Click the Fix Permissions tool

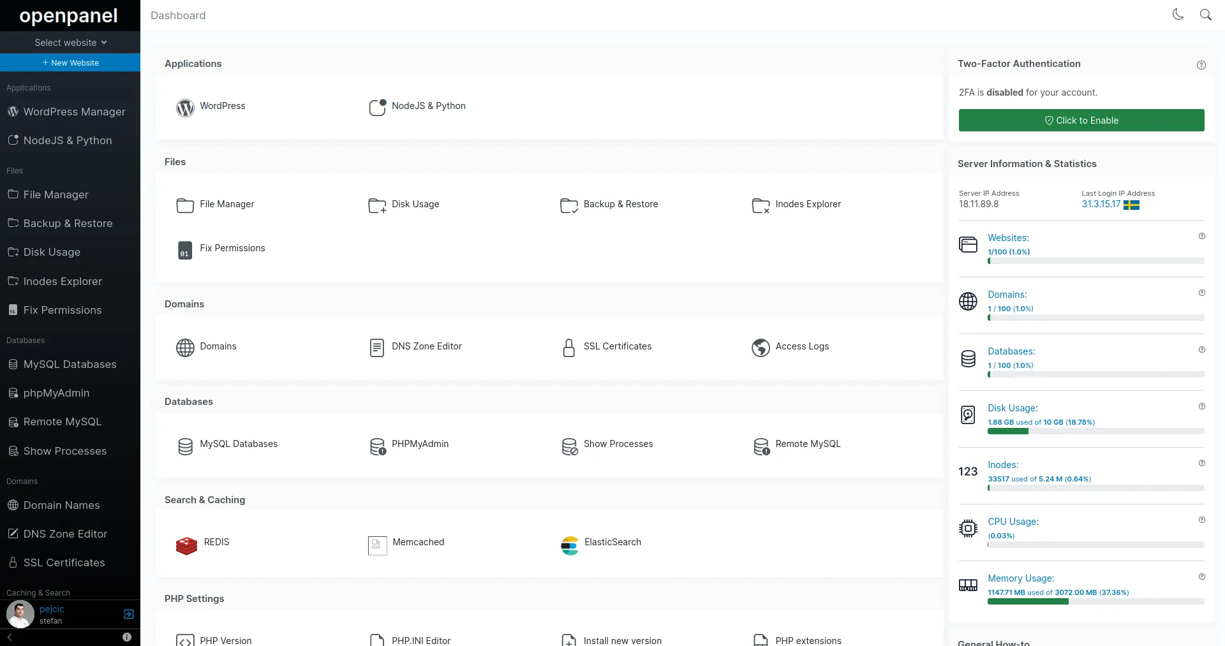click(184, 250)
